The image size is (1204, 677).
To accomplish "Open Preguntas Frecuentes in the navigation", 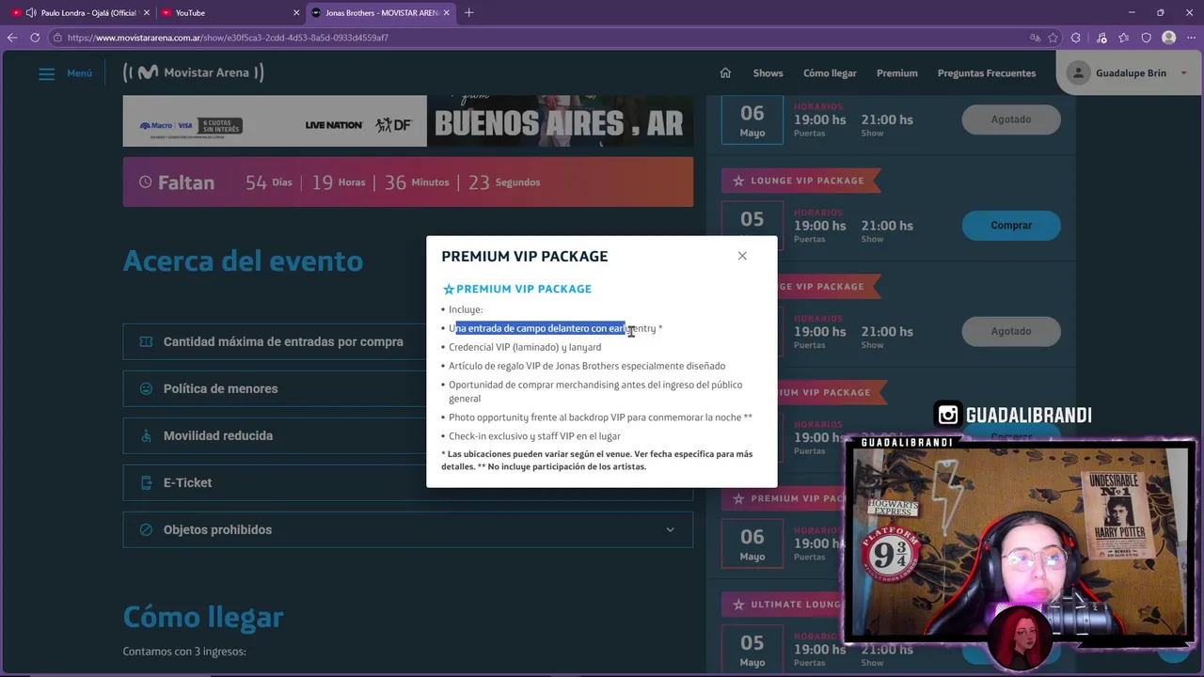I will tap(986, 73).
